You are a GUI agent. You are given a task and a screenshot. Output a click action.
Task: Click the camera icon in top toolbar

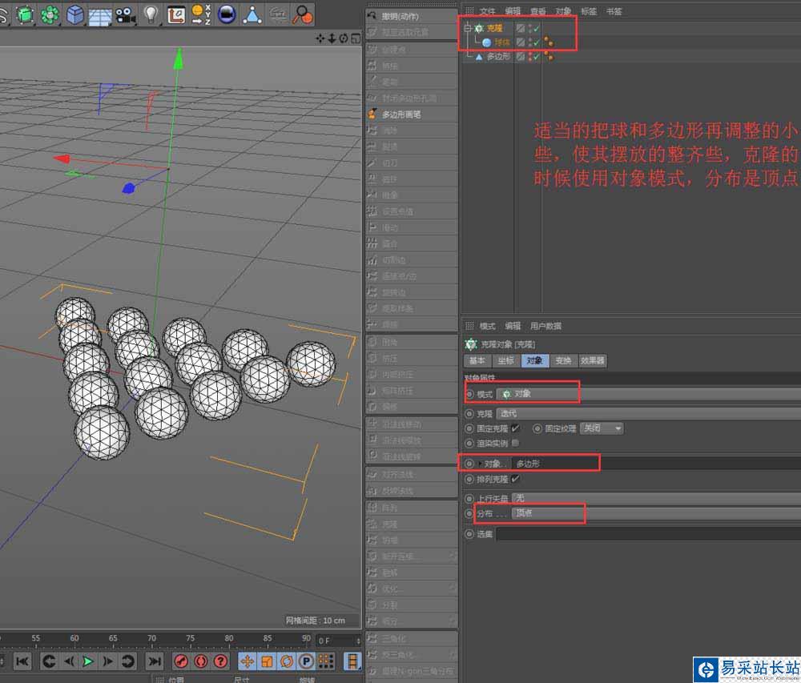tap(124, 14)
